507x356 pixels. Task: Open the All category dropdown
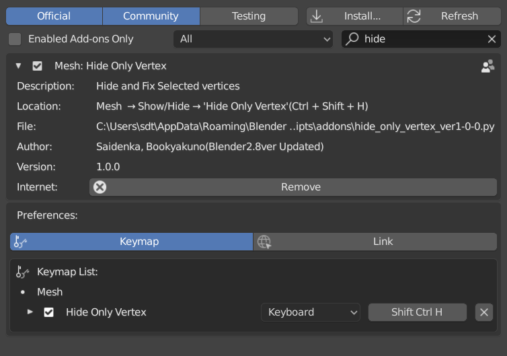click(253, 39)
